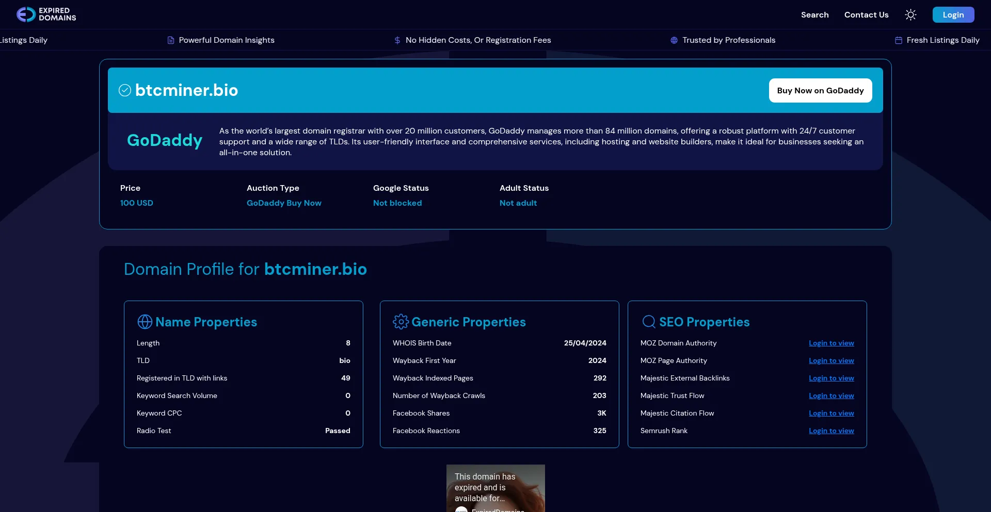
Task: Click the Facebook Shares value 3K
Action: click(x=602, y=414)
